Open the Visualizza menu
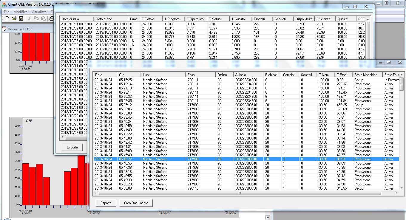The image size is (406, 220). (39, 12)
